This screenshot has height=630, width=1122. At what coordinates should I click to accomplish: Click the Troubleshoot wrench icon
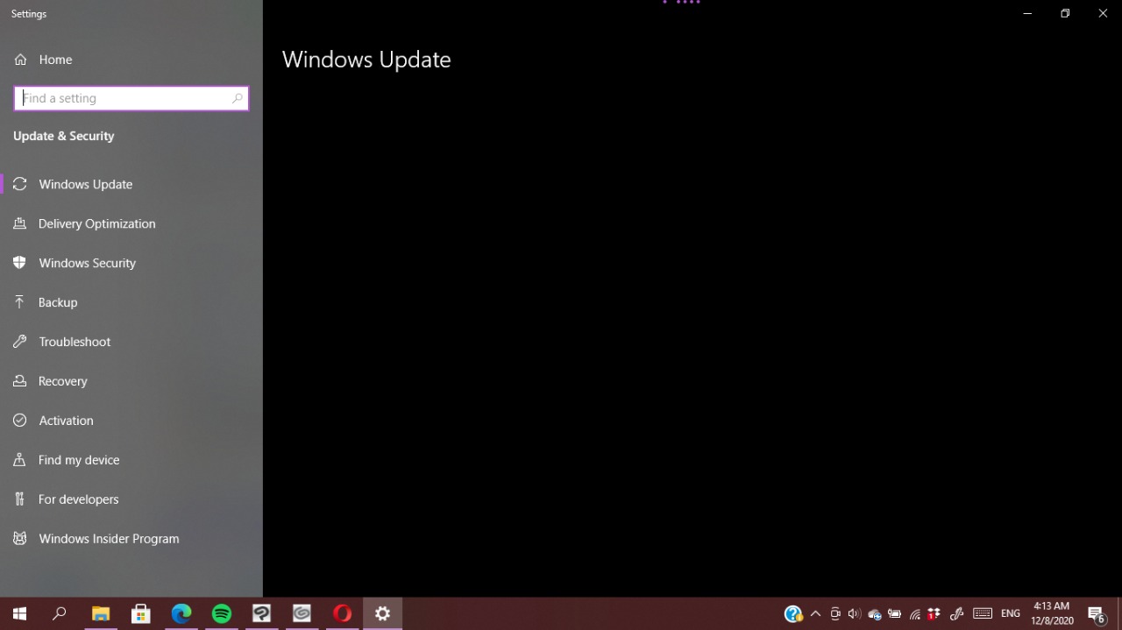(x=20, y=342)
